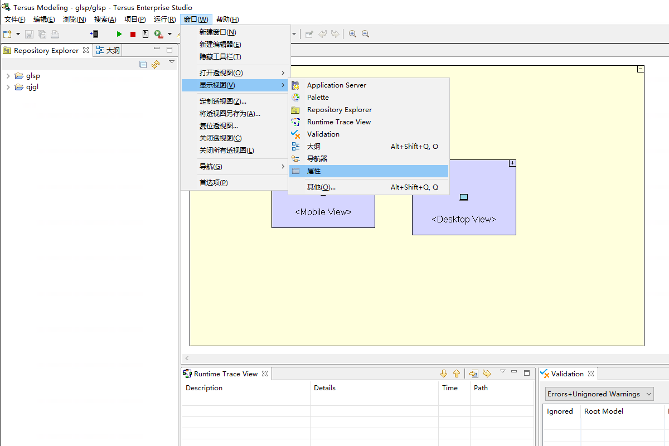The height and width of the screenshot is (446, 669).
Task: Show Repository Explorer view from submenu
Action: pyautogui.click(x=369, y=110)
